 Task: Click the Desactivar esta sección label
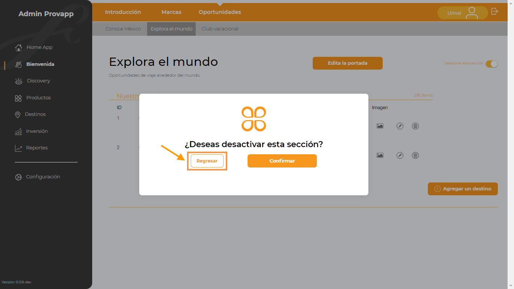click(x=464, y=63)
